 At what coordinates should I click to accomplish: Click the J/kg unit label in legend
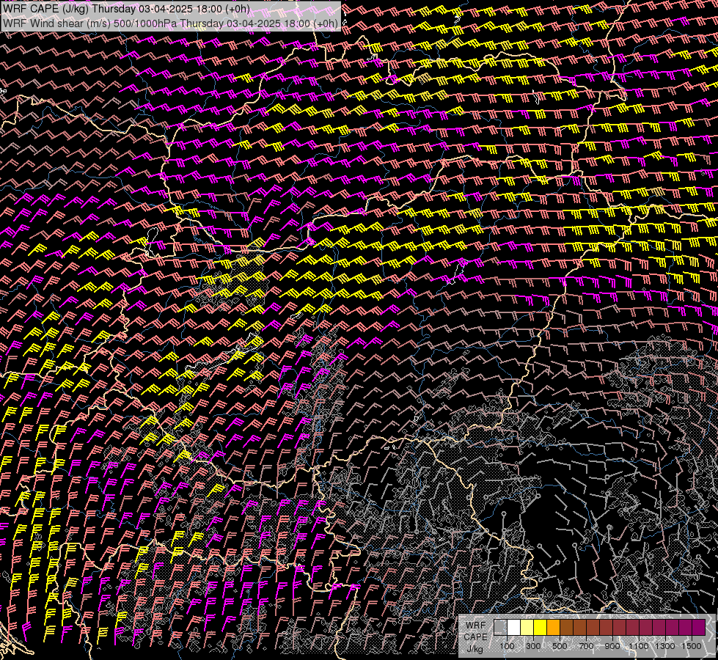coord(475,649)
